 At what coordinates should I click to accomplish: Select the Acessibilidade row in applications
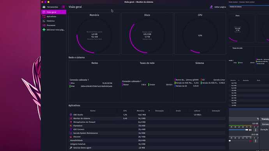coord(147,140)
